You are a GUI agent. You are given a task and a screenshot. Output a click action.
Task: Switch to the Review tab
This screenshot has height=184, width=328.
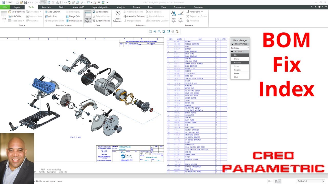[137, 7]
